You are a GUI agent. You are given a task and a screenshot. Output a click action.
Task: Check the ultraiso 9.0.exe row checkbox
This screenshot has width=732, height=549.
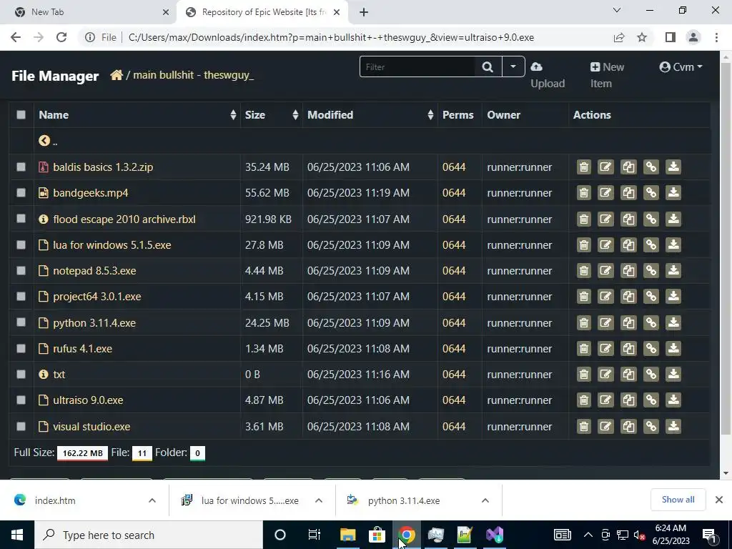[x=21, y=400]
